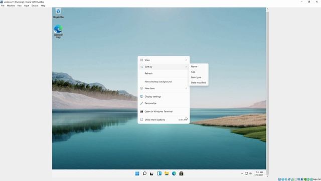Select Open in Windows Terminal

pyautogui.click(x=164, y=112)
